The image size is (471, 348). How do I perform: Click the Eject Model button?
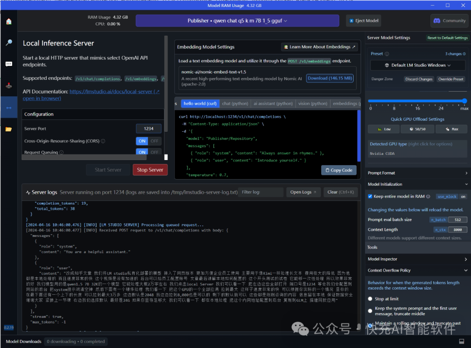click(x=364, y=21)
